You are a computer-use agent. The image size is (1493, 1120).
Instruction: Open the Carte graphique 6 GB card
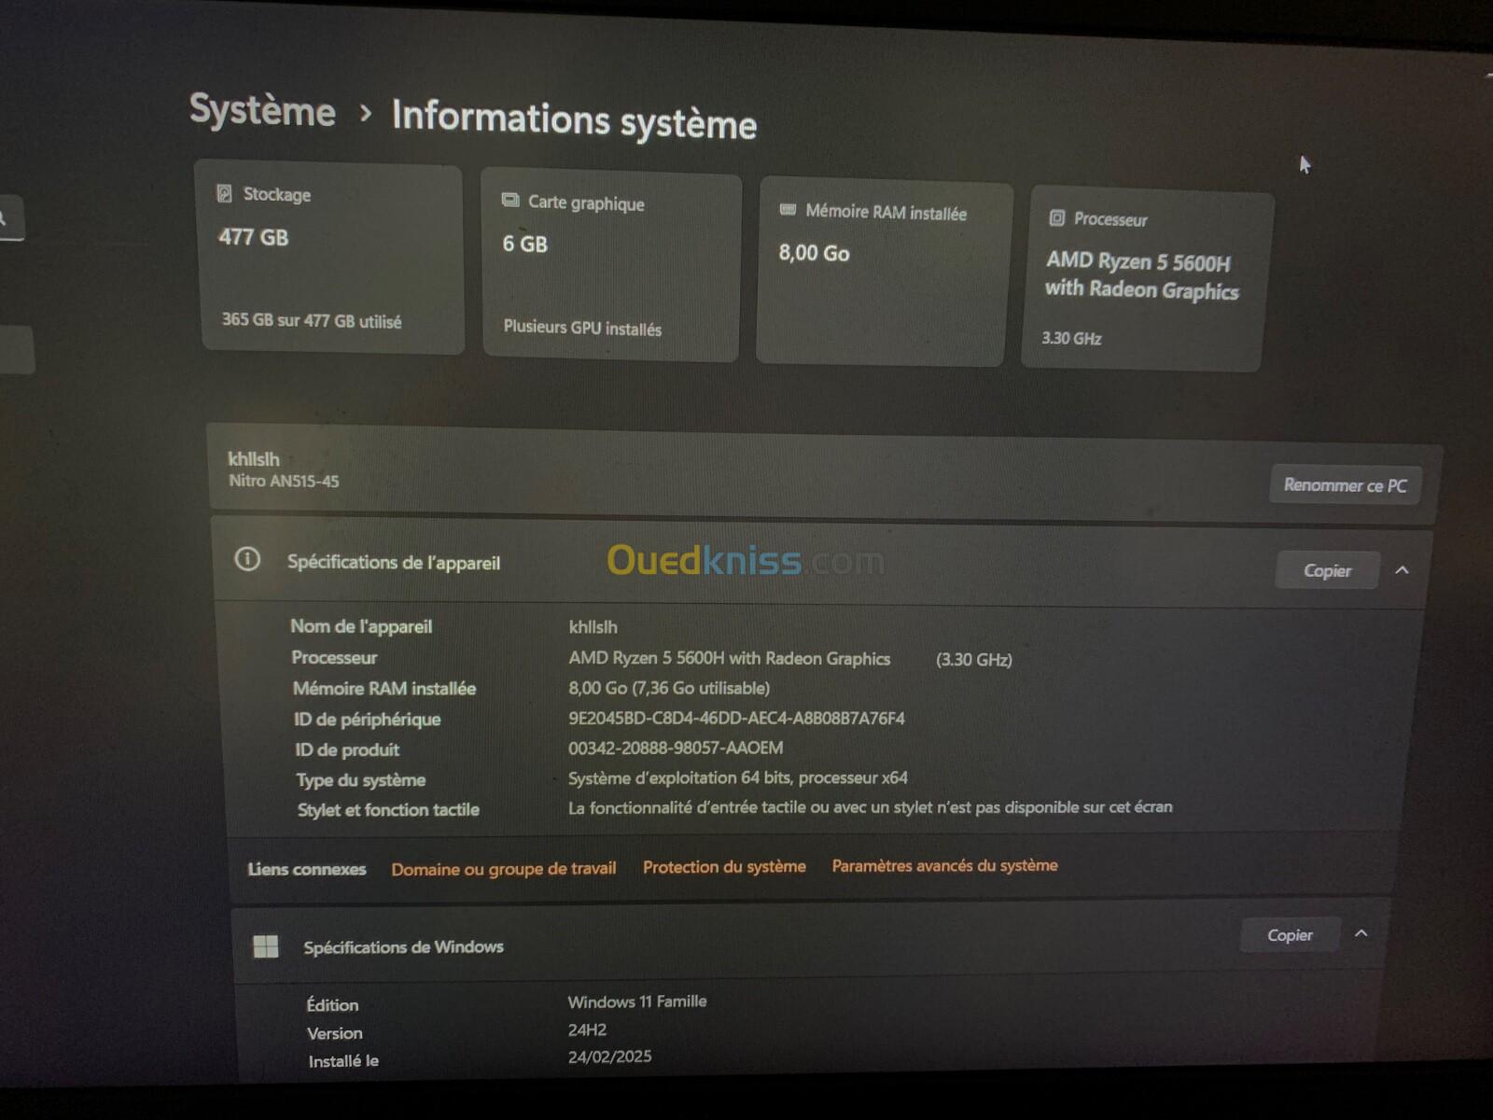tap(611, 265)
